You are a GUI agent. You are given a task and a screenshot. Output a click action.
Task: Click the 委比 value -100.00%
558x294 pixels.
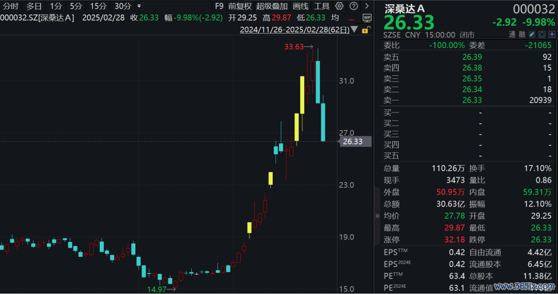click(446, 45)
